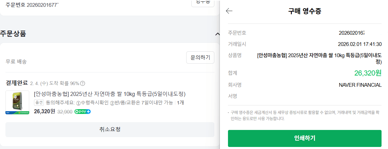The width and height of the screenshot is (388, 149).
Task: Click the NAVER FINANCIAL company name
Action: pos(360,85)
